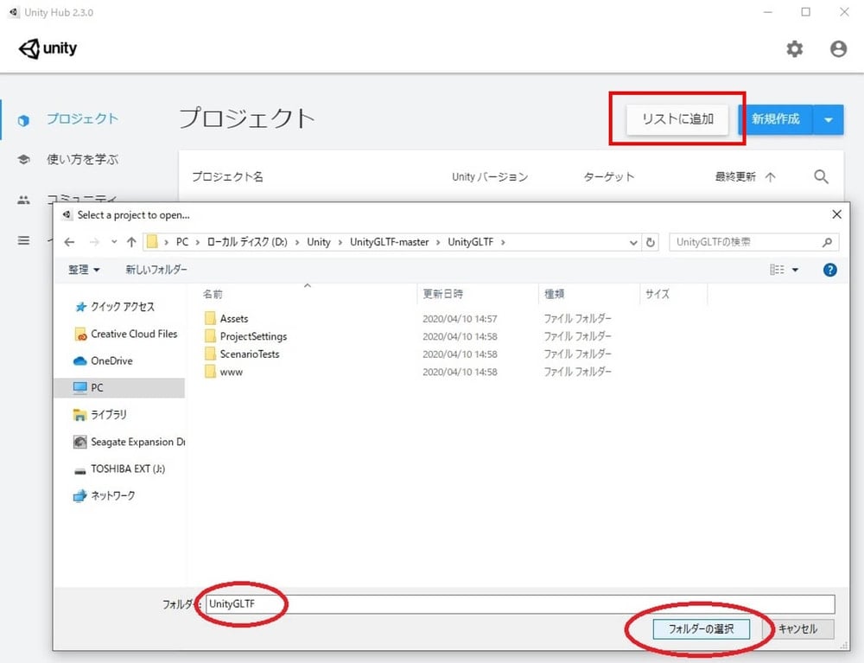Select クイック アクセス in navigation pane
Viewport: 864px width, 663px height.
coord(115,306)
